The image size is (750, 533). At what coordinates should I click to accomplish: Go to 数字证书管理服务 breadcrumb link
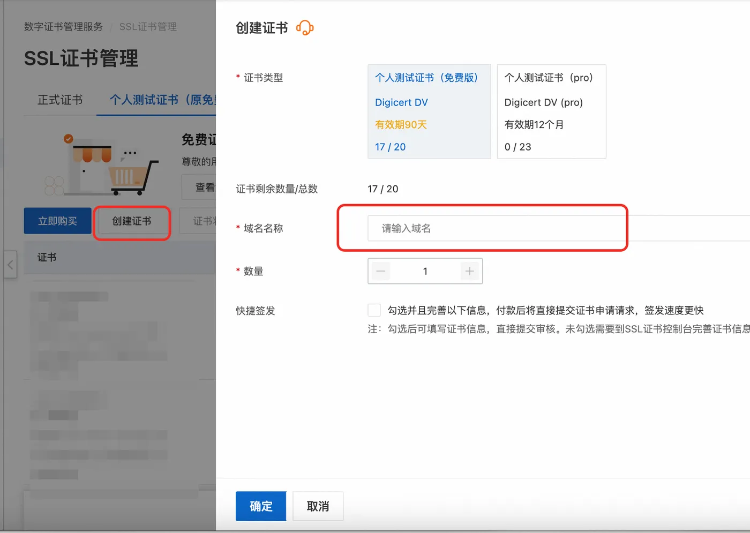(x=63, y=27)
